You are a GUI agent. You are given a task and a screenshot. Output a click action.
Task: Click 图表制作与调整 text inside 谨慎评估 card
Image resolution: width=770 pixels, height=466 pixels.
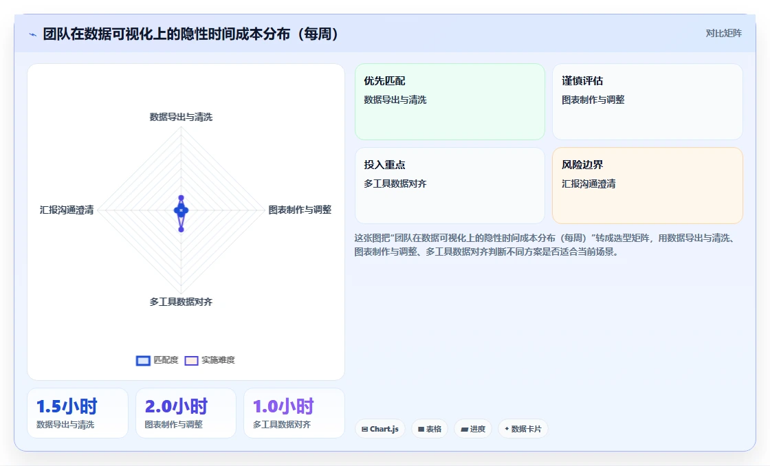[x=593, y=100]
